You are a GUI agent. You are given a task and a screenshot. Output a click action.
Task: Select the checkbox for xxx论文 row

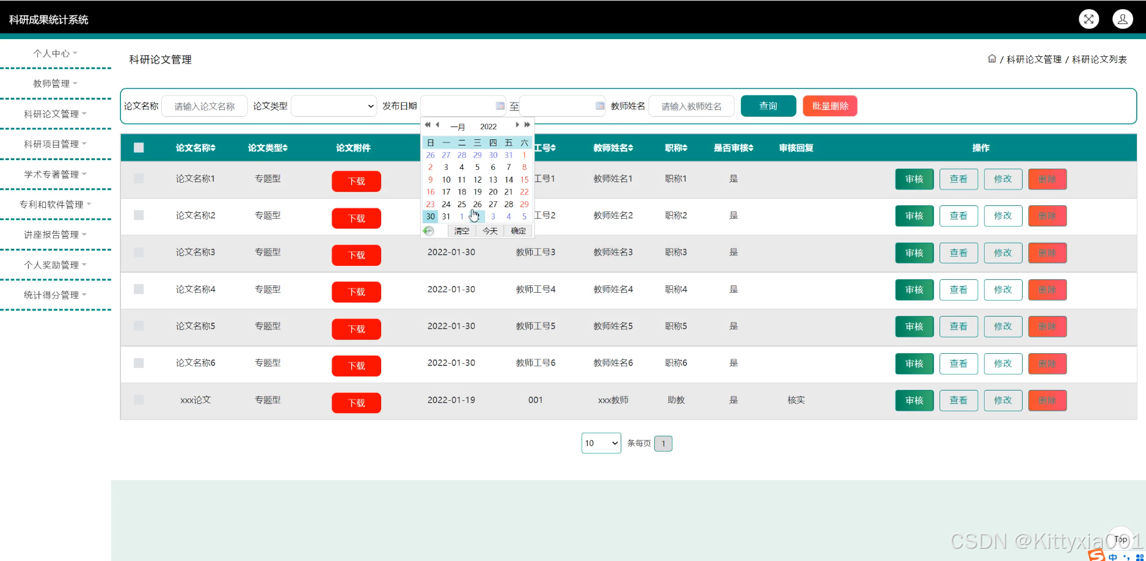[x=139, y=400]
